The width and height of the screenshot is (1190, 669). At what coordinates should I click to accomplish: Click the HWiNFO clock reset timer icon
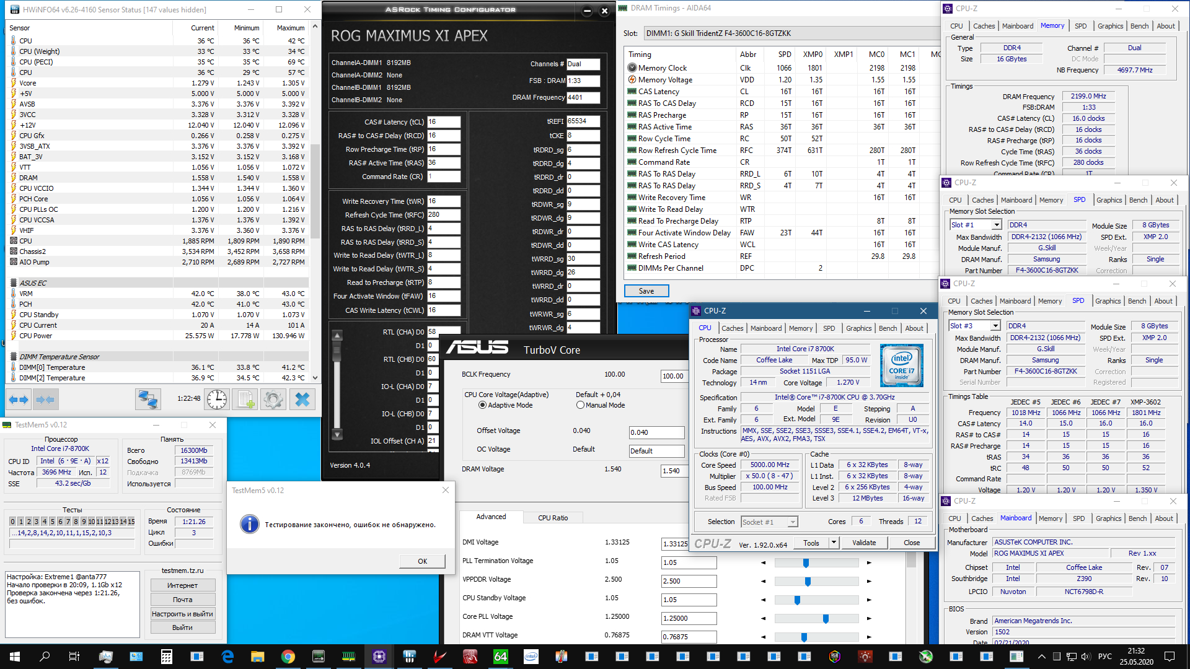click(216, 400)
